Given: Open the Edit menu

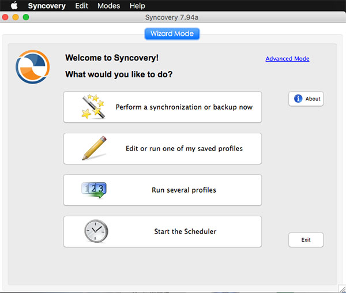Looking at the screenshot, I should pyautogui.click(x=81, y=6).
